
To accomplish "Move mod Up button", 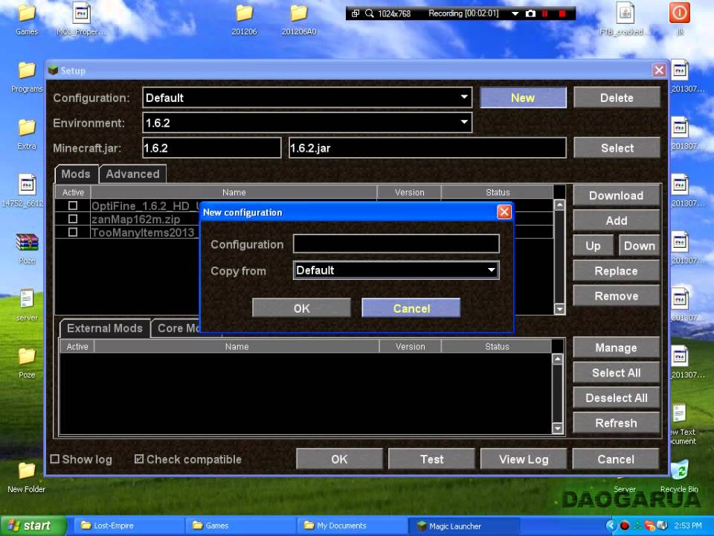I will coord(593,246).
